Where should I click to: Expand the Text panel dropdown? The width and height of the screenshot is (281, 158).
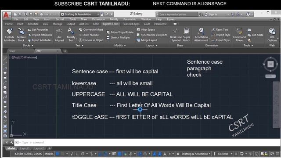(x=79, y=46)
